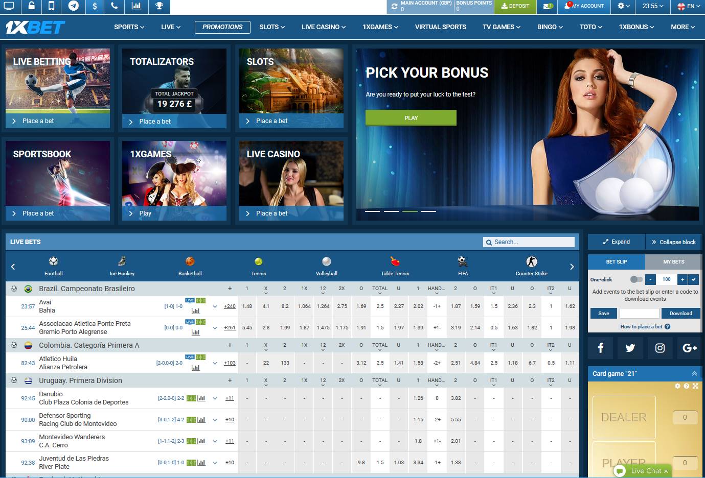
Task: Switch to the MY BETS tab
Action: (x=673, y=261)
